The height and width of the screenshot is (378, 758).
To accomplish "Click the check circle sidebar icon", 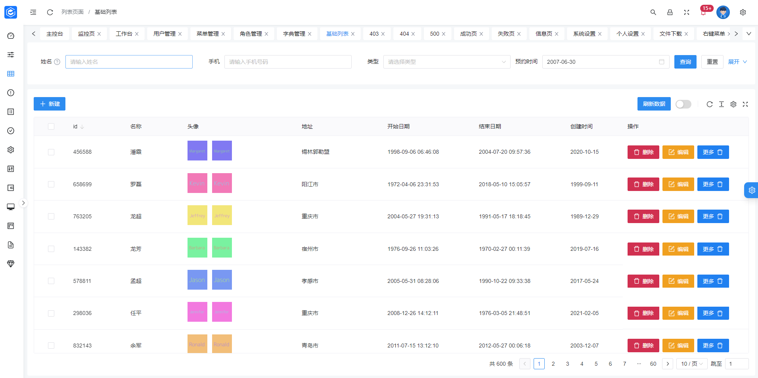I will click(11, 131).
